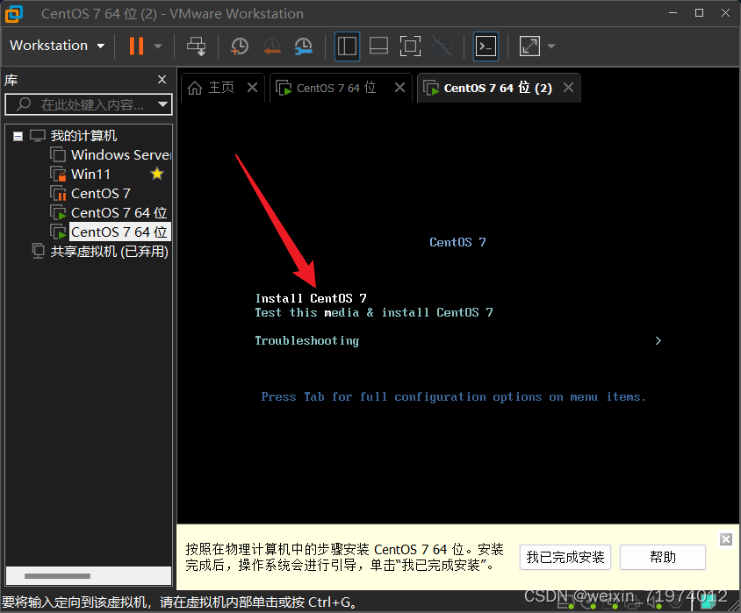The height and width of the screenshot is (613, 741).
Task: Click the 我已完成安装 button
Action: (x=565, y=558)
